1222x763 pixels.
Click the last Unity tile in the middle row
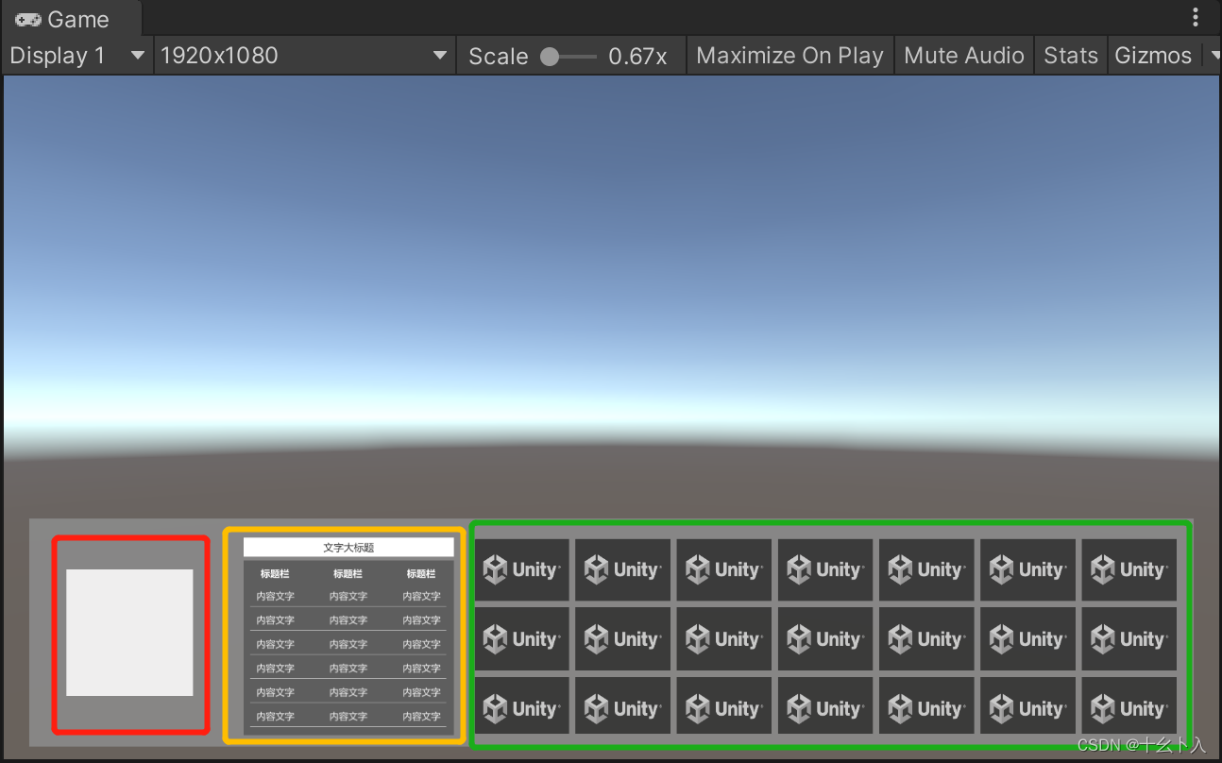(1129, 639)
